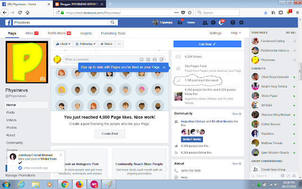
Task: Click SEE ALL under Your Pages
Action: click(291, 33)
